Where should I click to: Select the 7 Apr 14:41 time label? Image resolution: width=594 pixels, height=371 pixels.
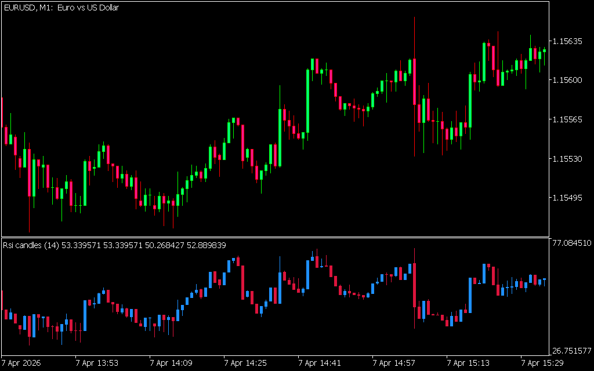pos(319,363)
